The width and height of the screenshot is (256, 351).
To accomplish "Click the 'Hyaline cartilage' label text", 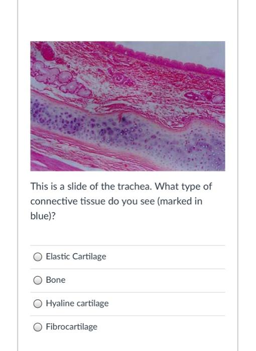I will pos(77,303).
